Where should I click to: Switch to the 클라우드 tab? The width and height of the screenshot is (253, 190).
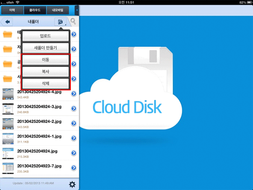35,10
